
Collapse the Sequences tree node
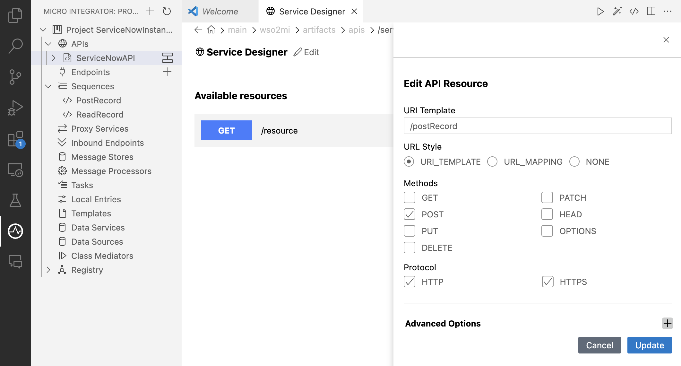48,86
